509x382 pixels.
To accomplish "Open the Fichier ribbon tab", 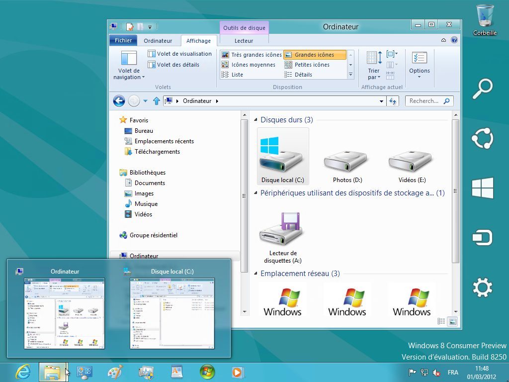I will 123,41.
